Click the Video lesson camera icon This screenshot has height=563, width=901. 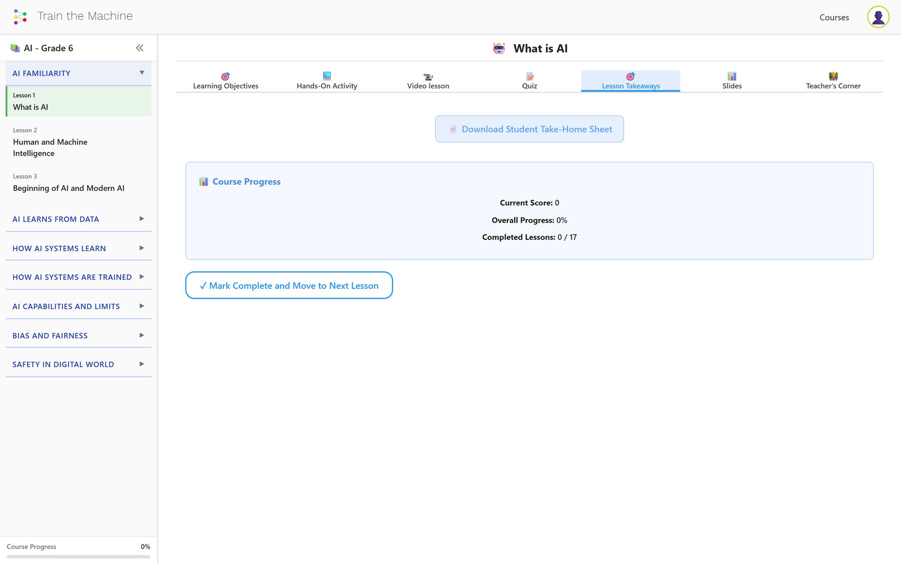tap(428, 76)
